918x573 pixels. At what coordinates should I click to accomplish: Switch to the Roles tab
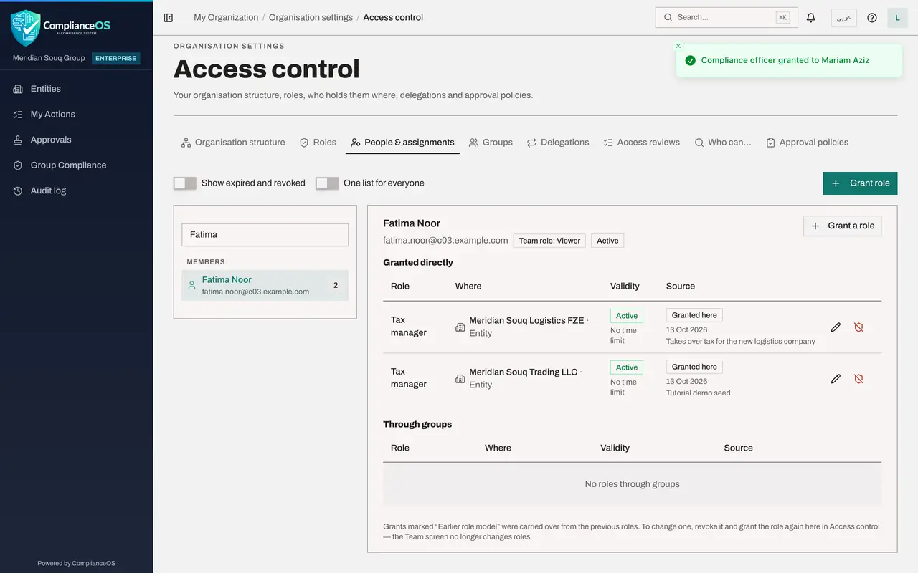[318, 143]
